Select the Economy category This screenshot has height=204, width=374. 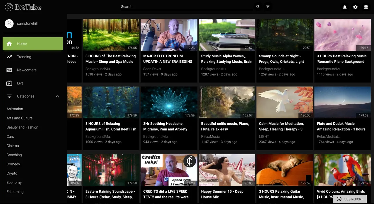[x=14, y=182]
